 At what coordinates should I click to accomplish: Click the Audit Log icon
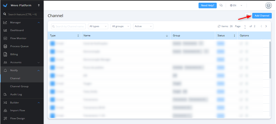[5, 94]
